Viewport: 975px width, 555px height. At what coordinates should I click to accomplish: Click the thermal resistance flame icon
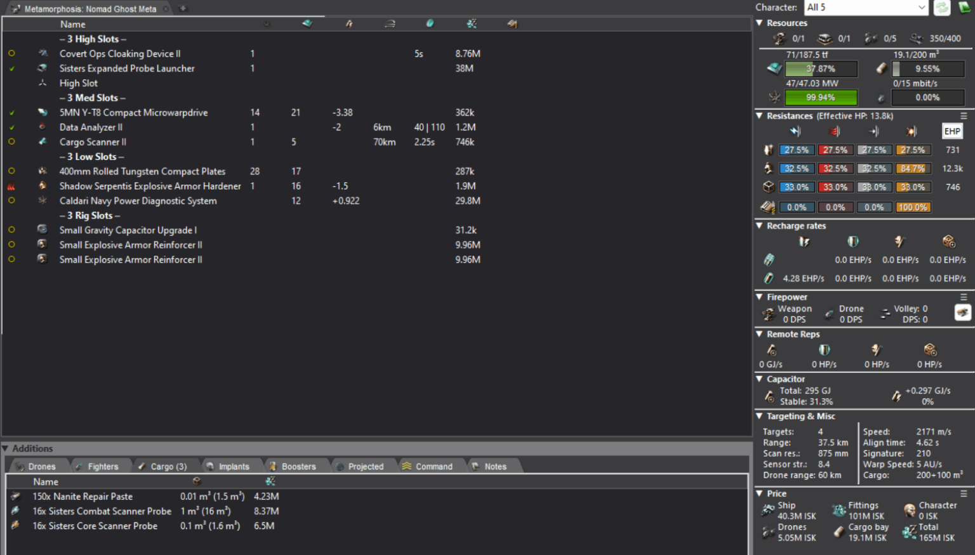(x=835, y=131)
